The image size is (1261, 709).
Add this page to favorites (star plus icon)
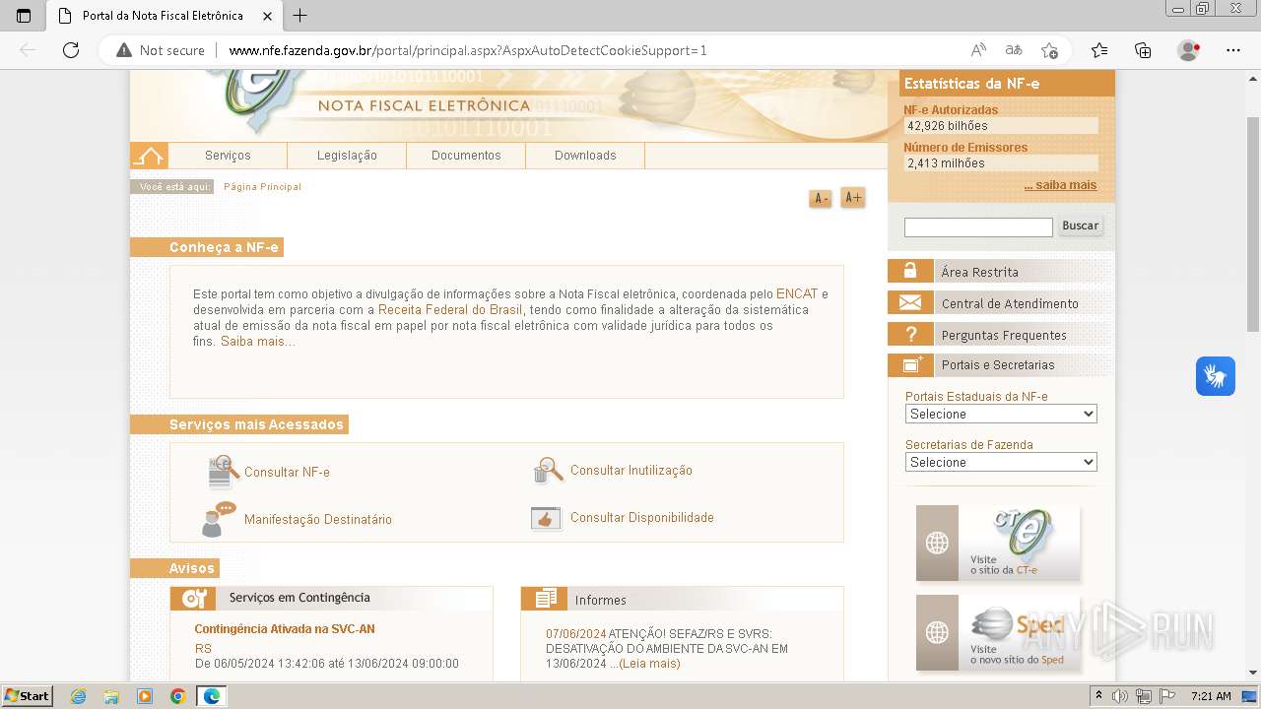tap(1049, 50)
